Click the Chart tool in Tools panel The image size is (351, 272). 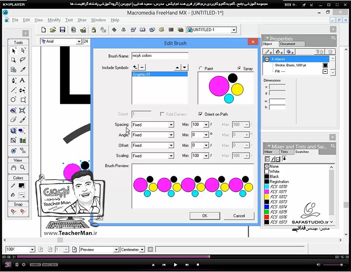pos(23,140)
